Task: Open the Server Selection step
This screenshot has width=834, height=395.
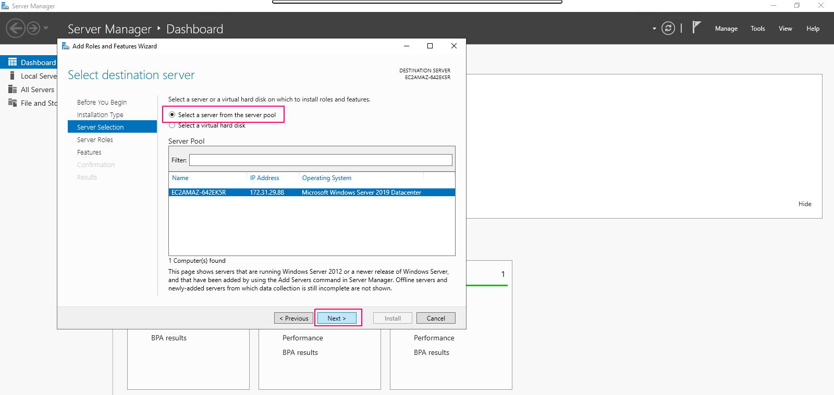Action: pos(112,127)
